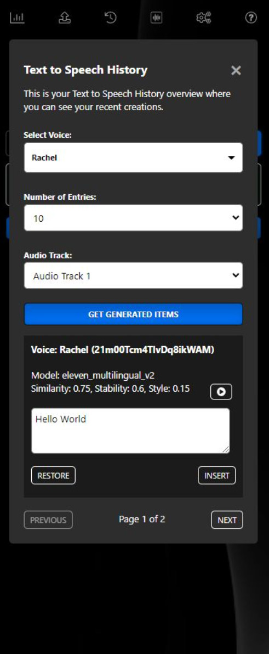Expand the Select Voice dropdown showing Rachel
The image size is (269, 654).
point(133,157)
